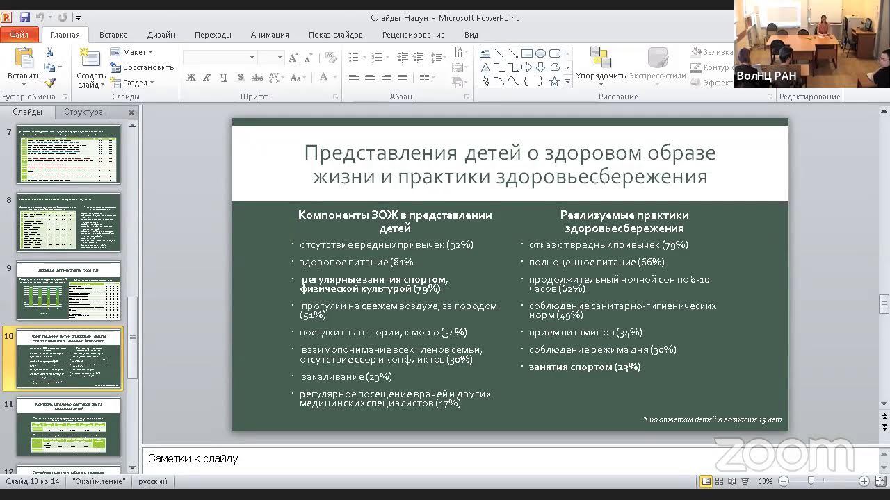
Task: Start Slide Show from status bar icon
Action: click(745, 481)
